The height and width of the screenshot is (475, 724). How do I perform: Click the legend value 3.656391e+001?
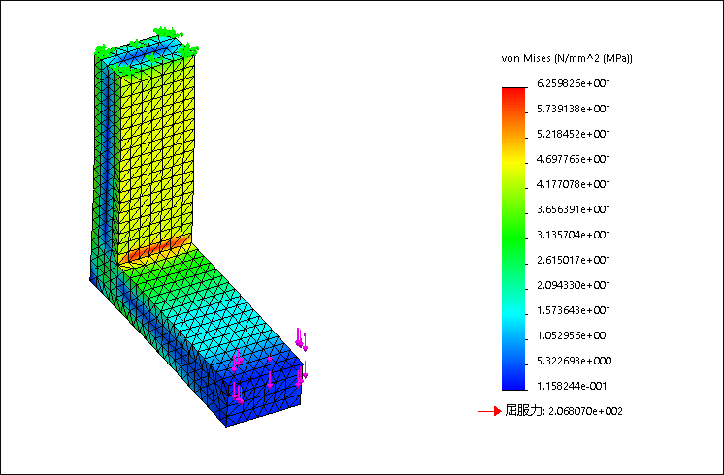574,209
